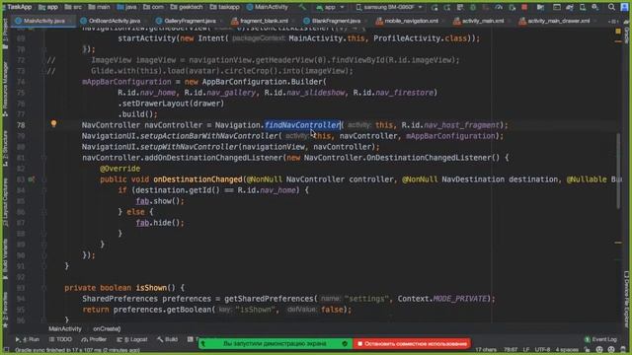
Task: Open the Resource Manager sidebar tab
Action: (x=5, y=89)
